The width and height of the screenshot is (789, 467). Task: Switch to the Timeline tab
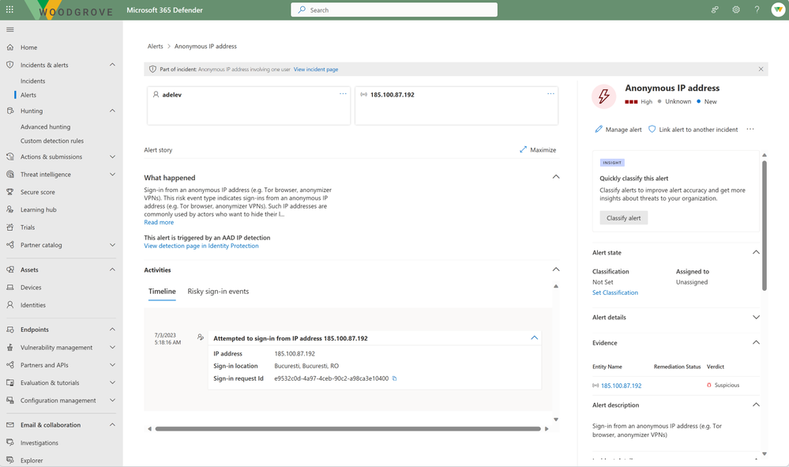click(x=162, y=292)
